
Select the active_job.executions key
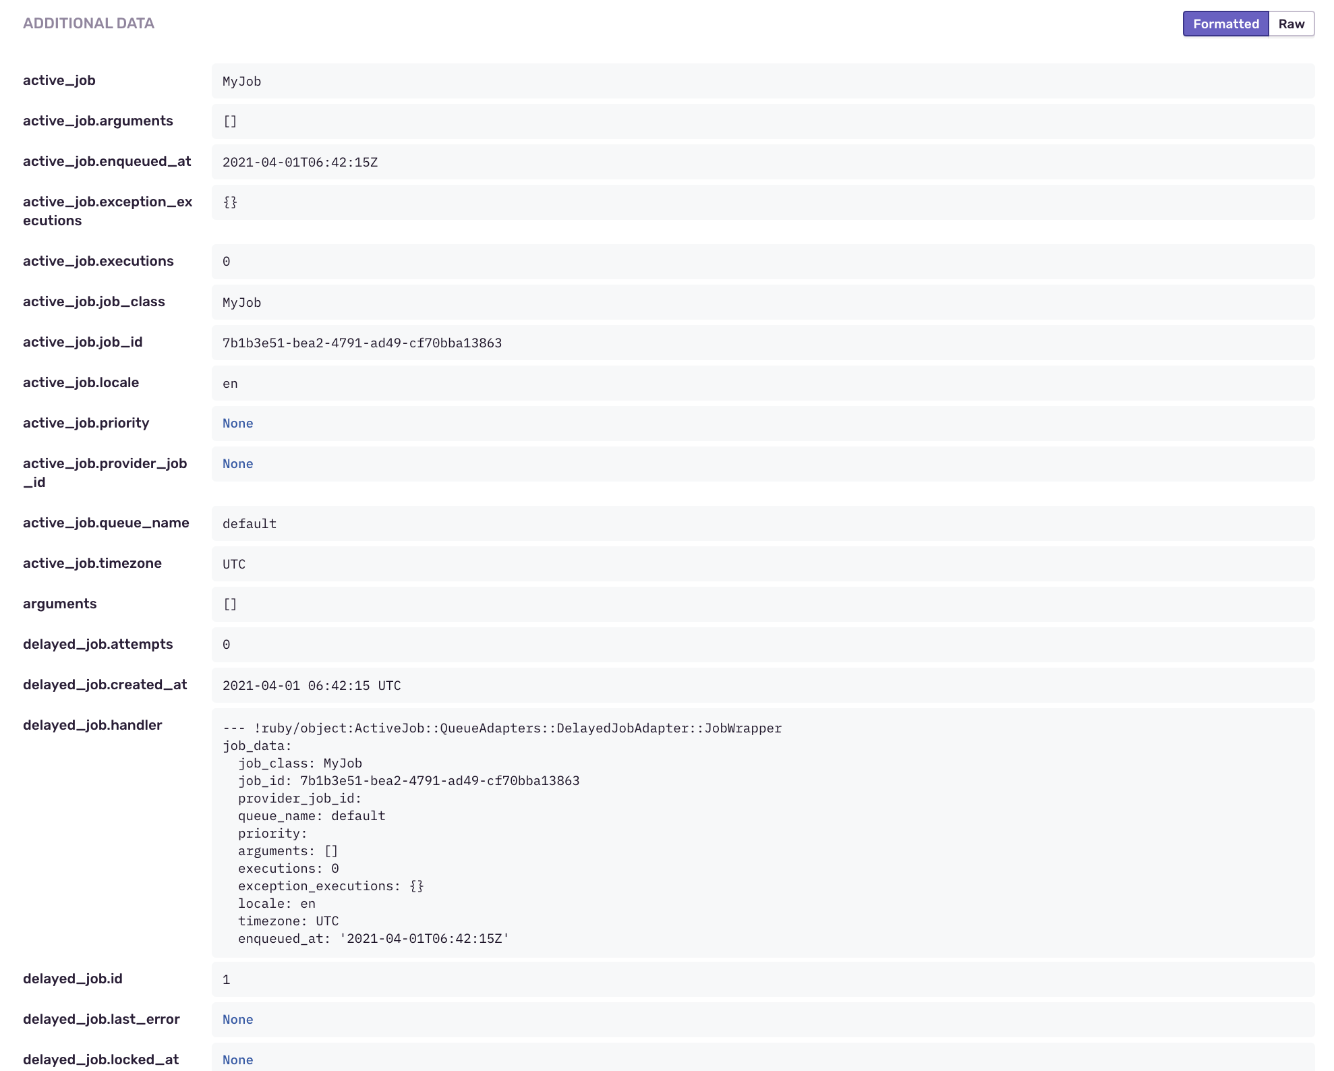pyautogui.click(x=98, y=261)
